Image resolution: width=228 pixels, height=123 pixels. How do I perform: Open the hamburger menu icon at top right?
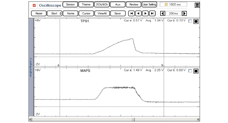[197, 5]
